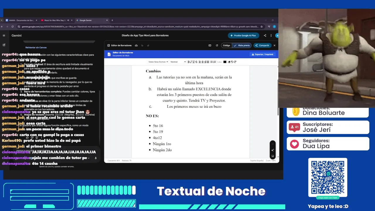
Task: Click the Español (España) language status
Action: 257,161
